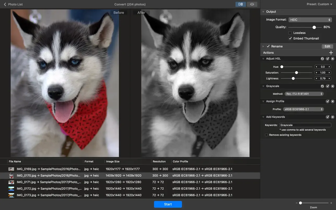The image size is (336, 210).
Task: Click the Keywords input field
Action: [x=305, y=125]
